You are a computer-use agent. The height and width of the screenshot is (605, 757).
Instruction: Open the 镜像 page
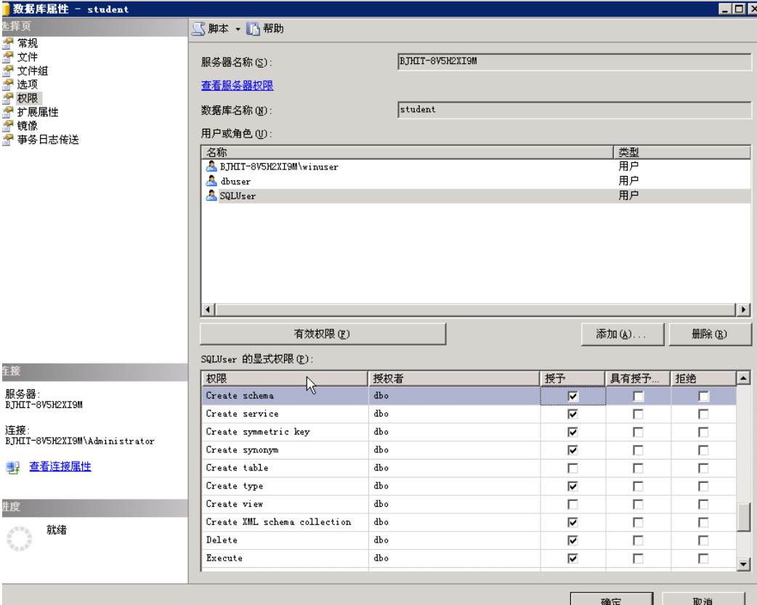[x=28, y=126]
